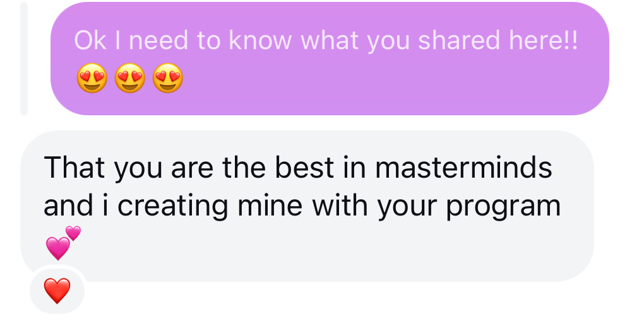Screen dimensions: 632x322
Task: Click the word "best" in gray message
Action: [x=297, y=168]
